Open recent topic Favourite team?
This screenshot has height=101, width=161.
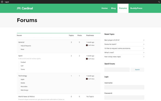click(110, 44)
